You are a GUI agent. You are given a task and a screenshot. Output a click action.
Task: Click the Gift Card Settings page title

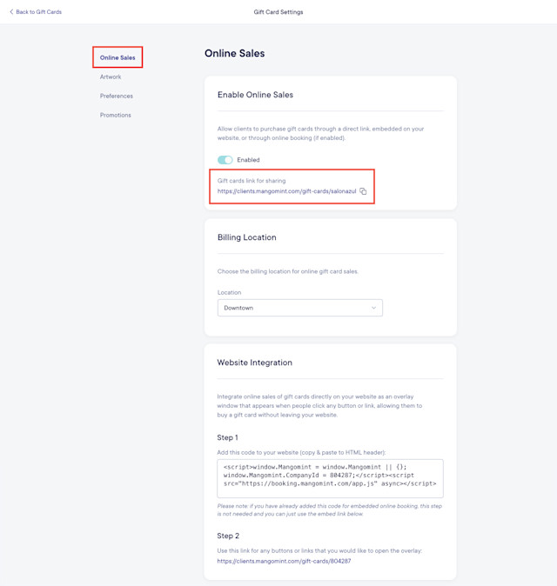pyautogui.click(x=278, y=12)
